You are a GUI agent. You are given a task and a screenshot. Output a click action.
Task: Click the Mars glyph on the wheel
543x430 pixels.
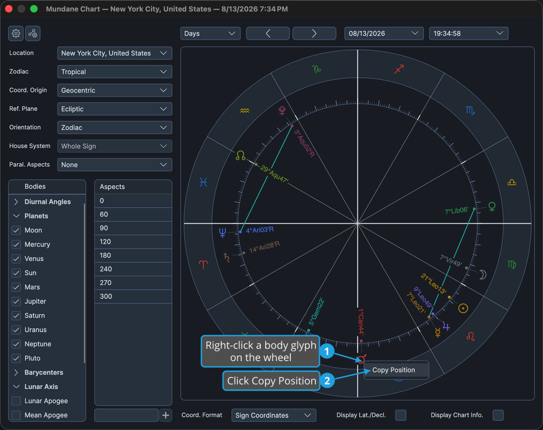tap(361, 358)
